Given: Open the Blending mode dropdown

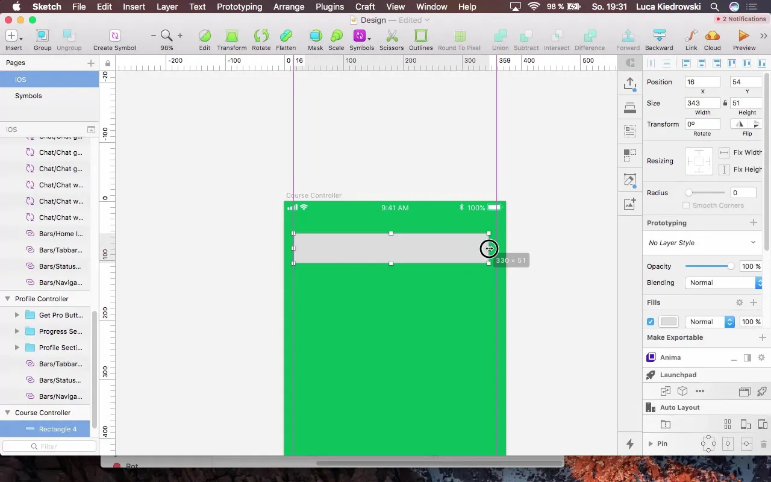Looking at the screenshot, I should click(x=723, y=283).
